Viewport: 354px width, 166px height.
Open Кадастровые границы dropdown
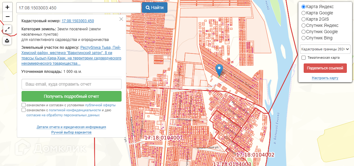[325, 49]
